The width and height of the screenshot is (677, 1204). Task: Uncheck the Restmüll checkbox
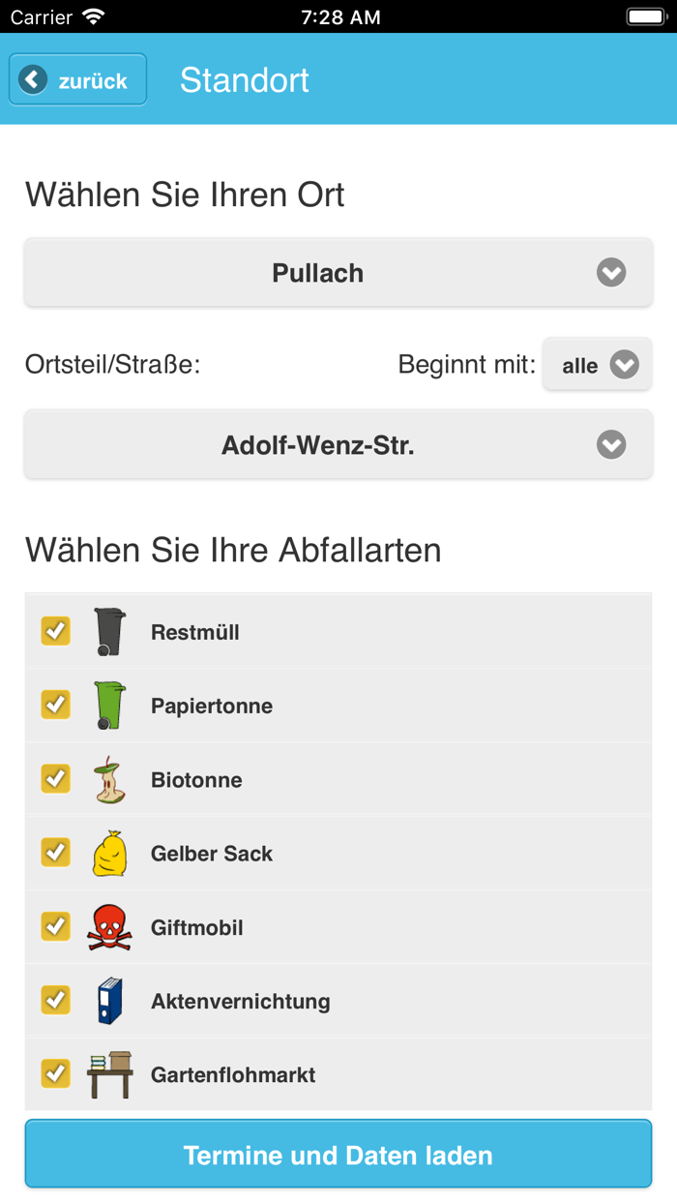(x=55, y=631)
